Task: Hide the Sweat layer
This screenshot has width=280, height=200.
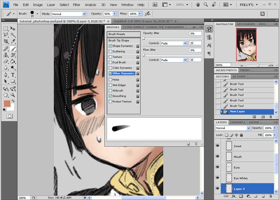Action: pyautogui.click(x=217, y=146)
